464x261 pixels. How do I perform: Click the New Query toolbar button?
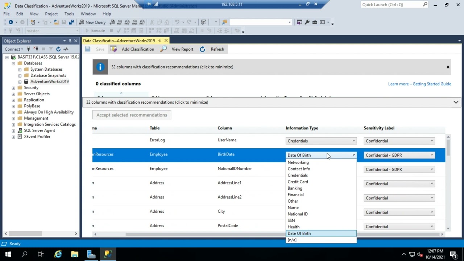click(x=92, y=22)
